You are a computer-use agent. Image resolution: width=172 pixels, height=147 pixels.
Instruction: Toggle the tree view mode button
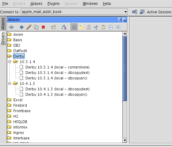tap(74, 27)
